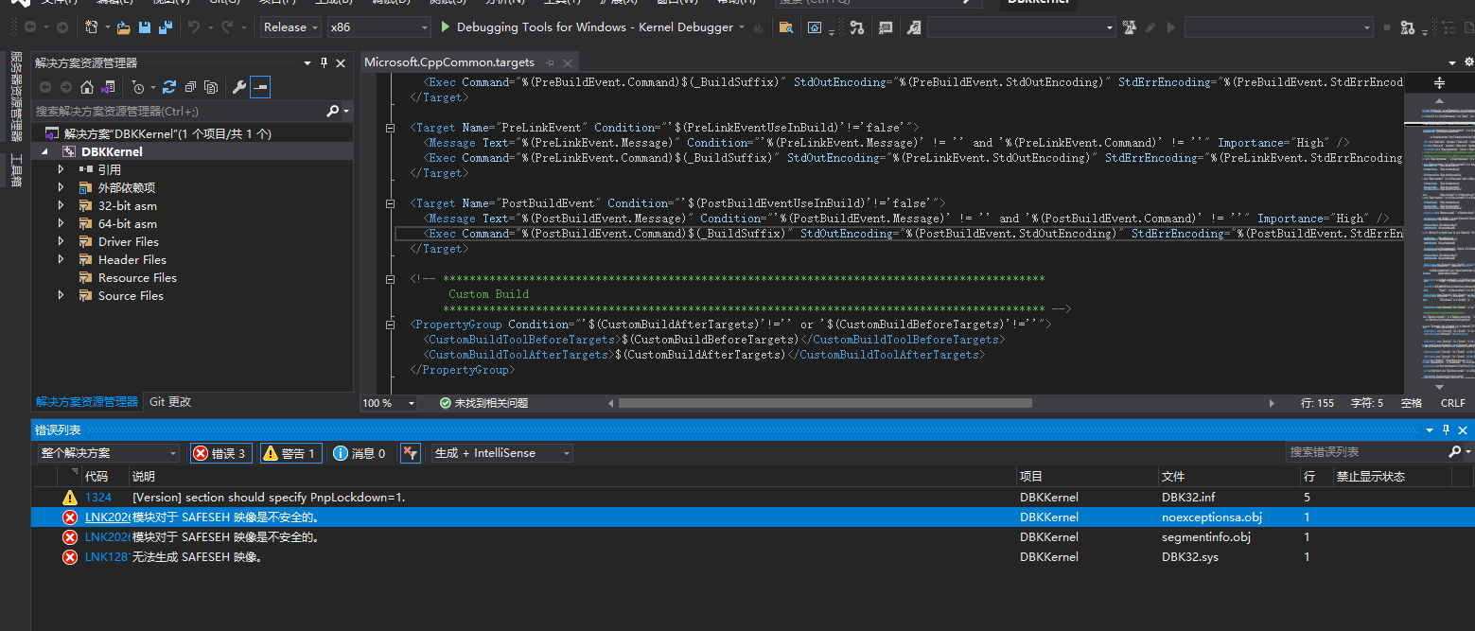Open the Release configuration dropdown
The image size is (1475, 631).
(290, 27)
